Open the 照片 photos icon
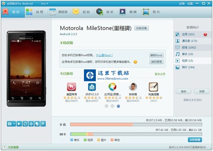 pos(146,12)
